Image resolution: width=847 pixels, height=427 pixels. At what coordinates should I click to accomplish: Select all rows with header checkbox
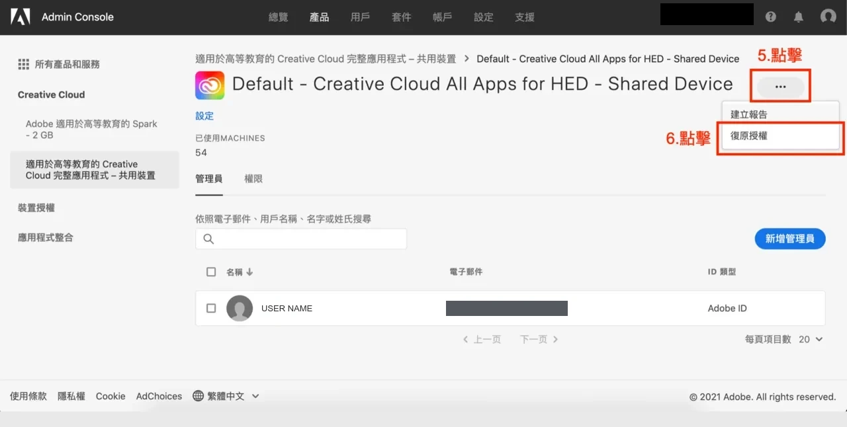pos(211,272)
